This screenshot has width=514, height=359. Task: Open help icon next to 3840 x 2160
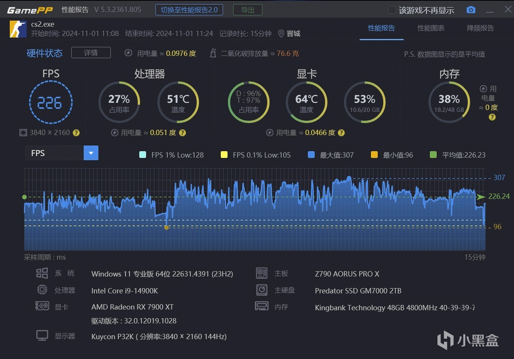click(76, 132)
